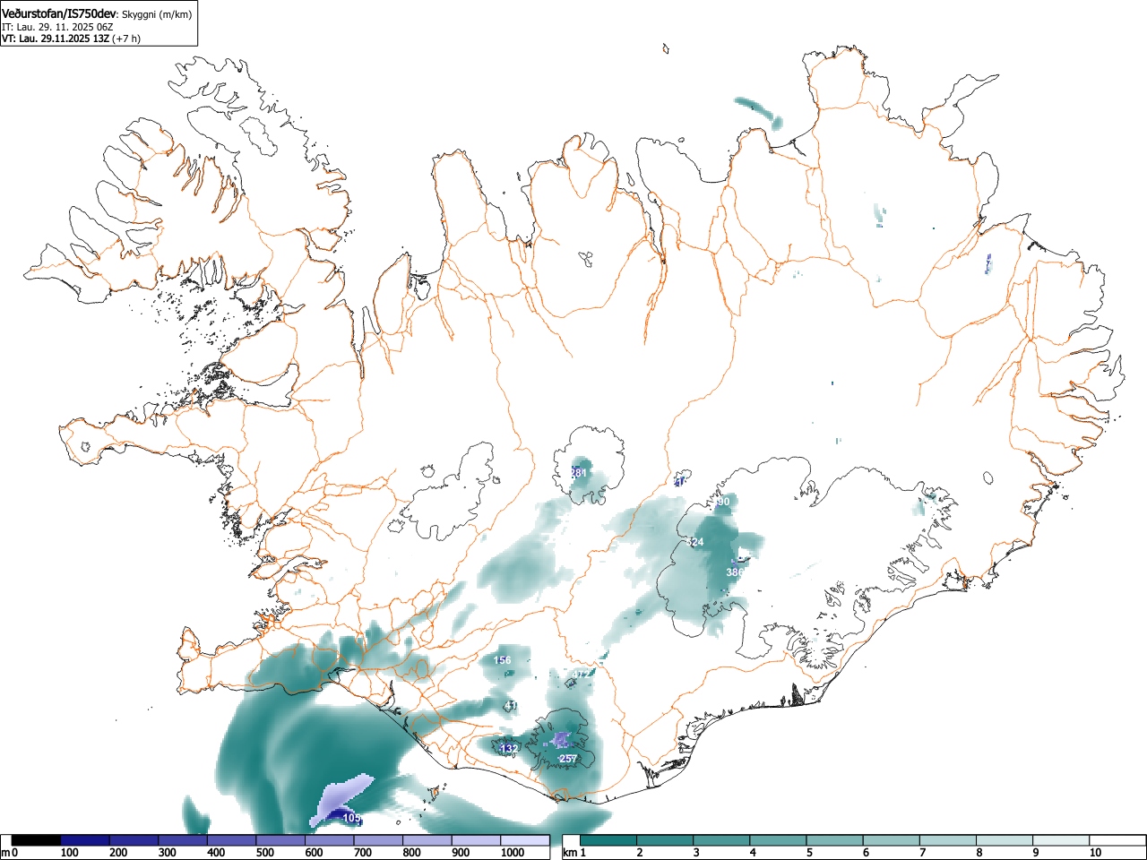The height and width of the screenshot is (860, 1147).
Task: Select the 9–10 km near-white swatch
Action: (1063, 840)
